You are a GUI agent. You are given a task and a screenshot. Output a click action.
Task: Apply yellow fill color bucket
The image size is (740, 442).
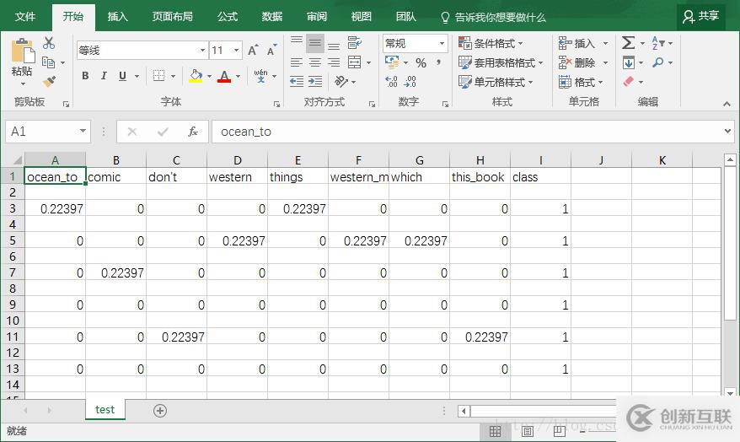[x=196, y=76]
